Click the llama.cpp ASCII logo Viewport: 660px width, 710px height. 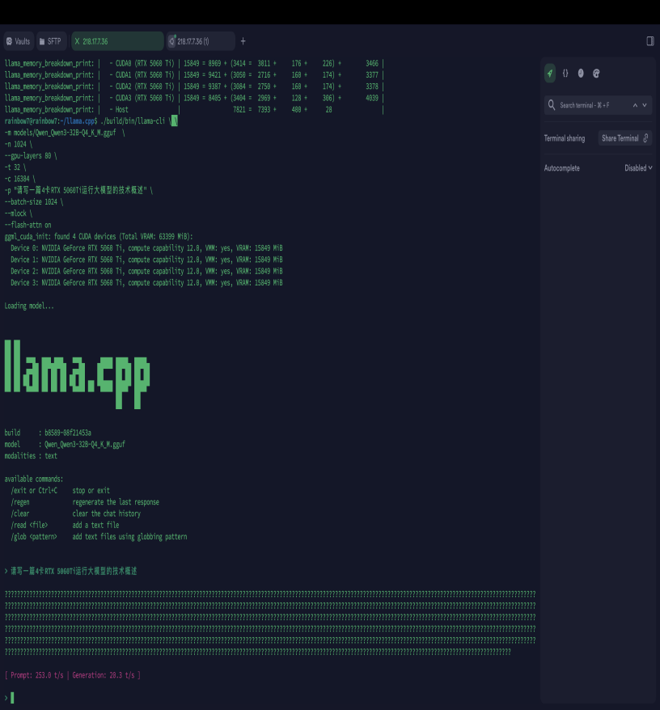(x=77, y=374)
